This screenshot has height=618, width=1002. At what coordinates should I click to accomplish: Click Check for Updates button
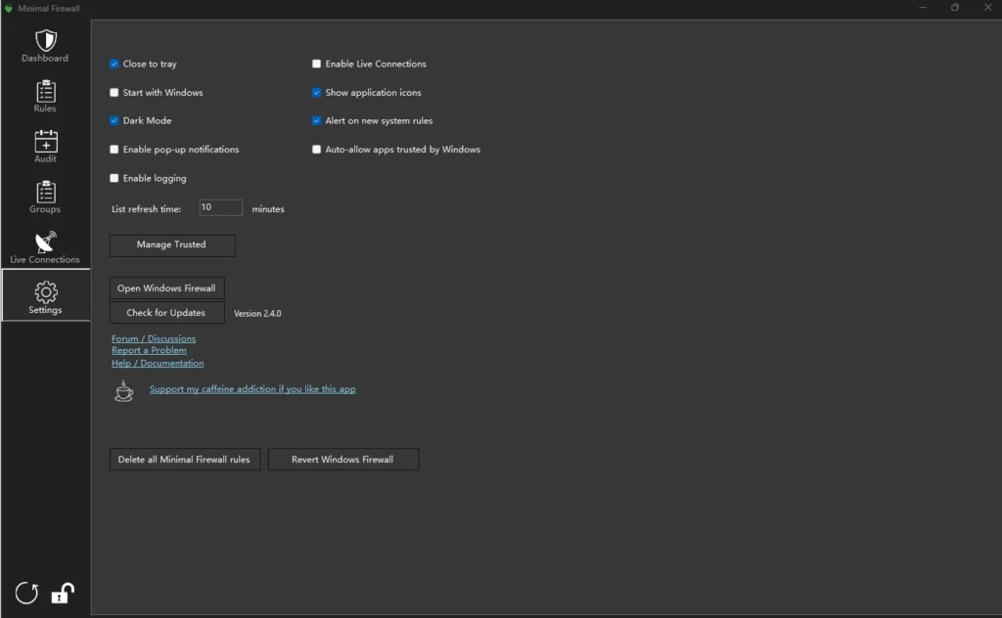pyautogui.click(x=166, y=313)
